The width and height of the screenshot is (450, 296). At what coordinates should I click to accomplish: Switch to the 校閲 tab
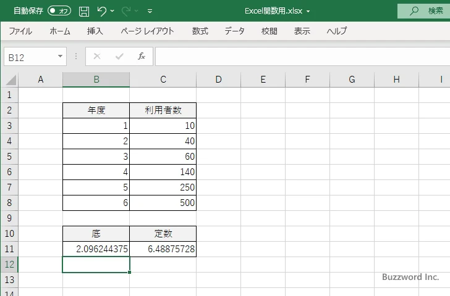tap(270, 31)
